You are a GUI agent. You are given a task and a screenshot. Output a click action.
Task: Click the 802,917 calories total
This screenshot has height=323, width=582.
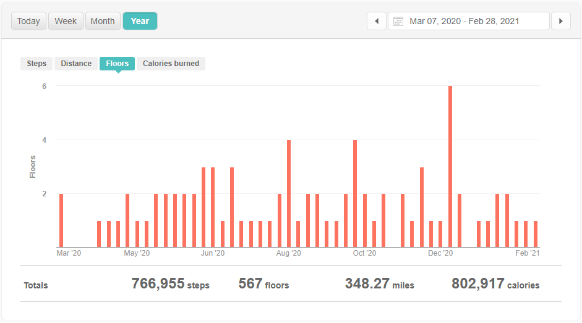click(495, 284)
